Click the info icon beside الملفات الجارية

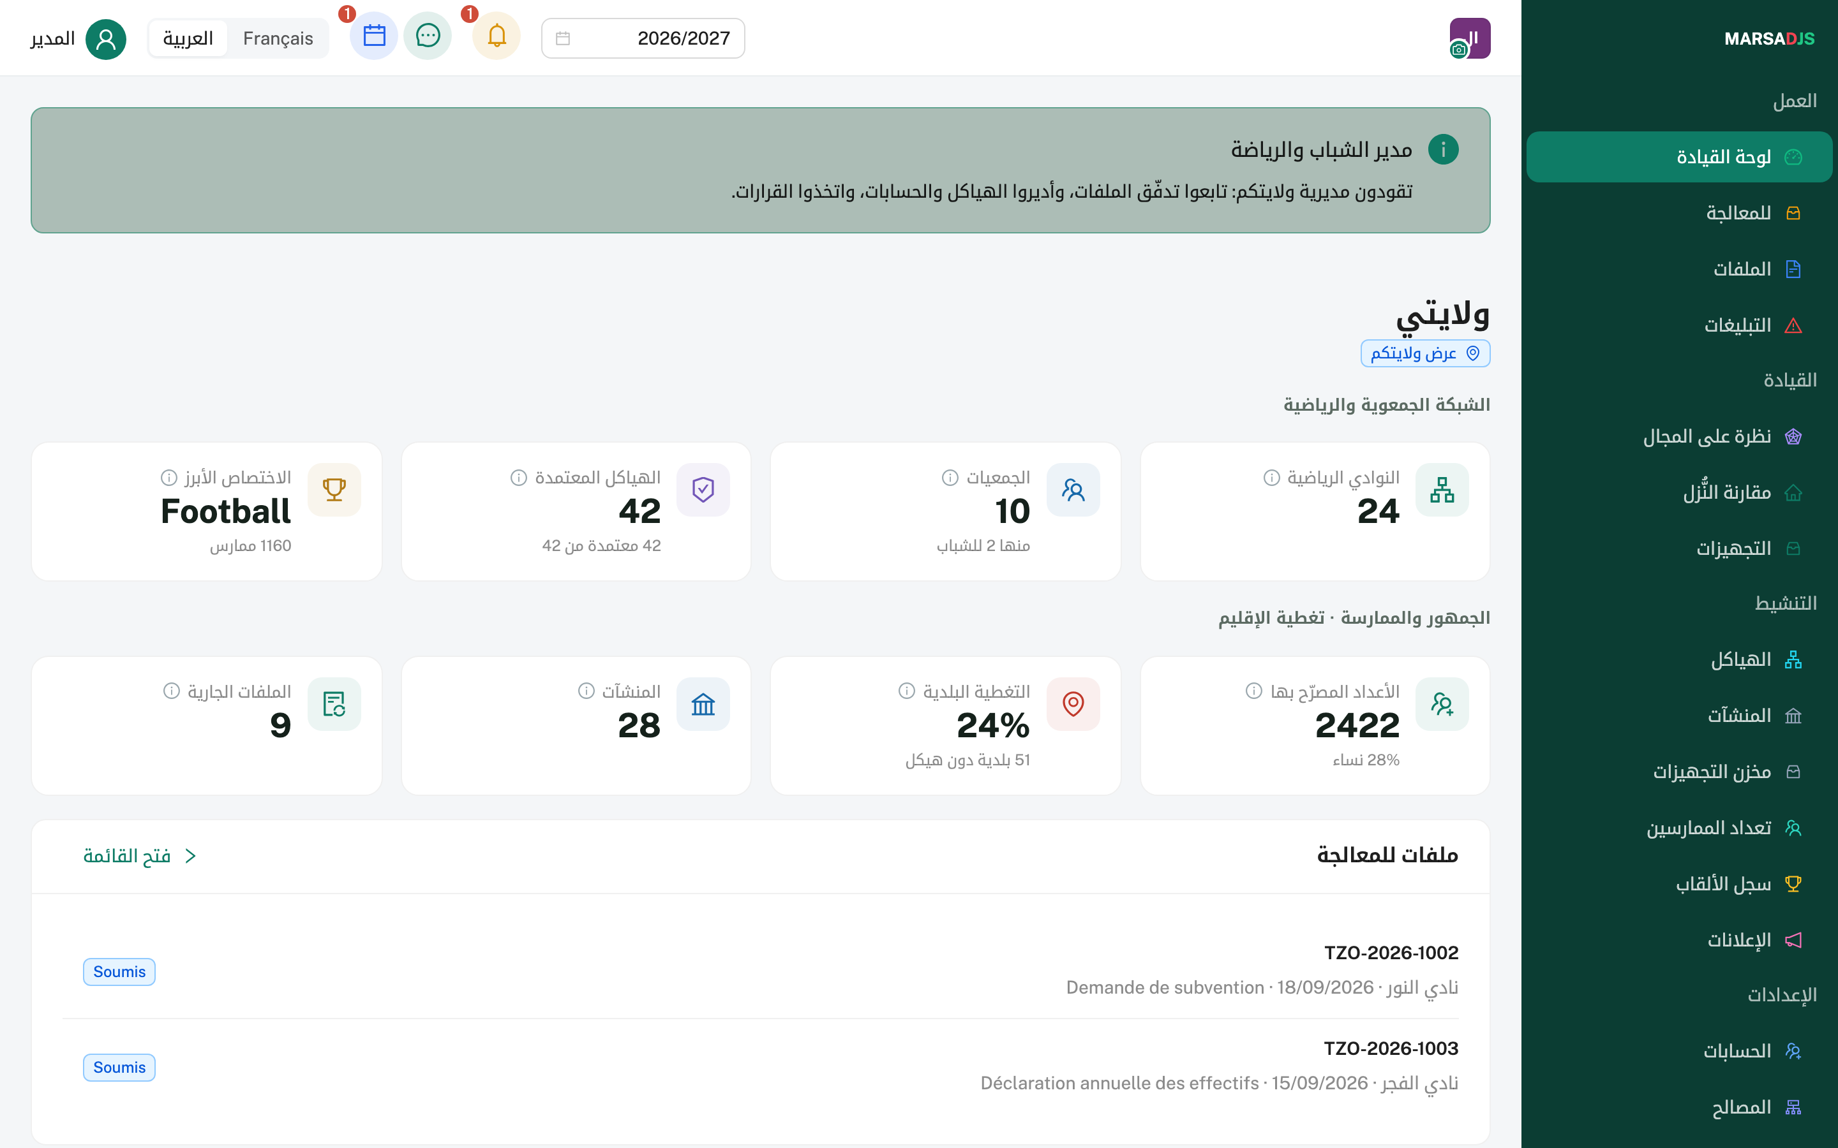click(x=172, y=691)
